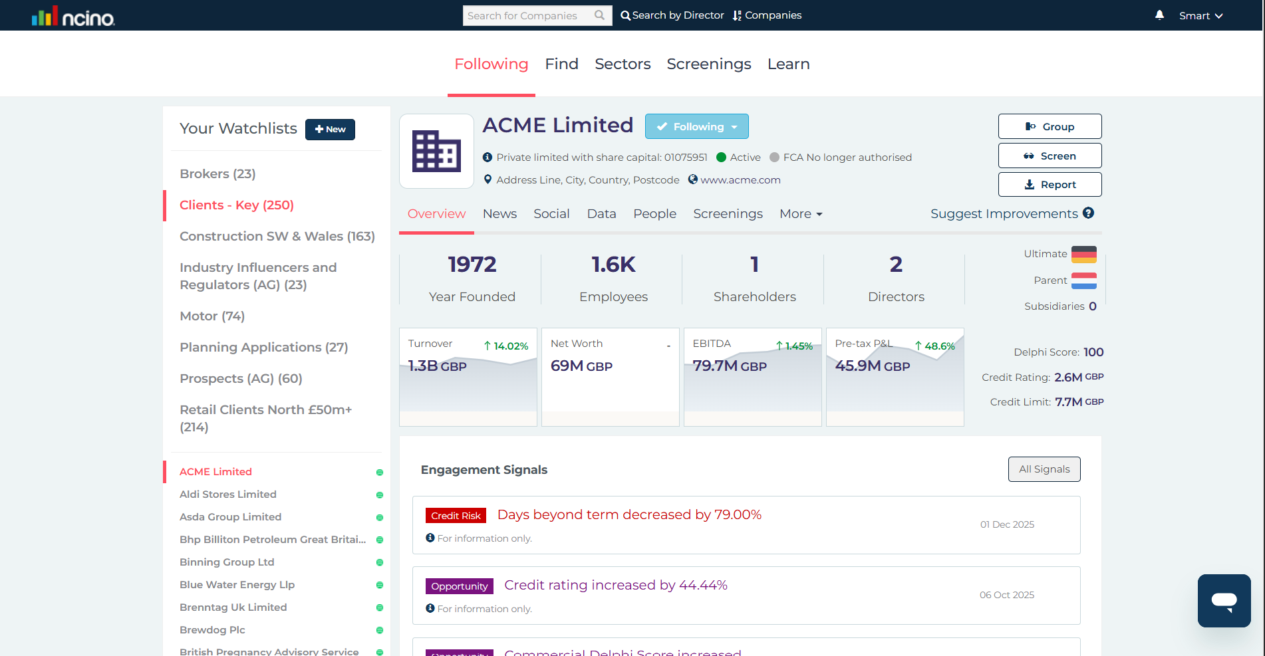Download company Report
Image resolution: width=1265 pixels, height=656 pixels.
1050,185
